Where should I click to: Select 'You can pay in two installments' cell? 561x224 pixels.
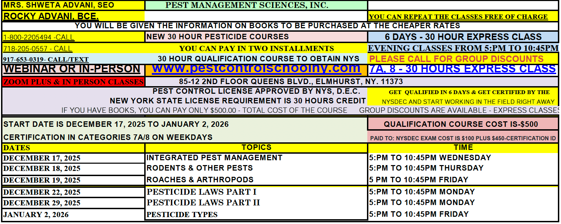pyautogui.click(x=256, y=48)
